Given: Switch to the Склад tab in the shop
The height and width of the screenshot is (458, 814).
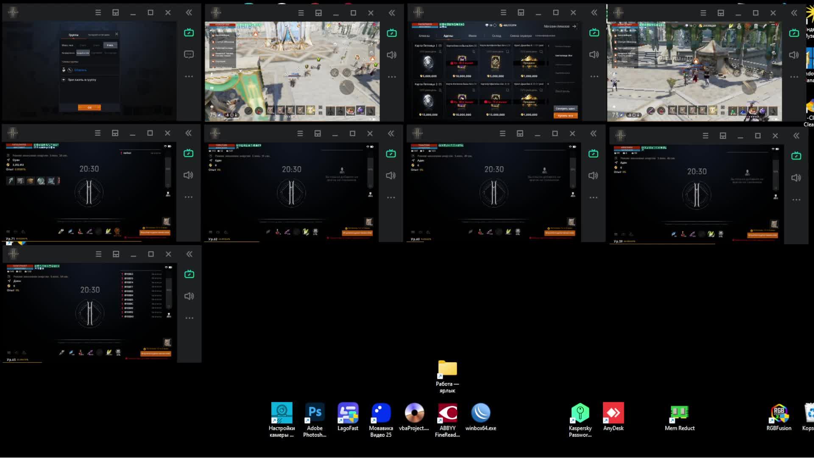Looking at the screenshot, I should 496,36.
